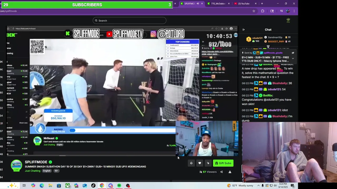This screenshot has width=337, height=189.
Task: Open the user avatar menu on Kick
Action: [288, 20]
